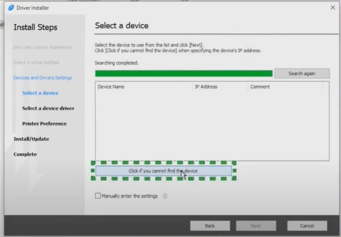341x237 pixels.
Task: Click the Next button
Action: [x=256, y=225]
